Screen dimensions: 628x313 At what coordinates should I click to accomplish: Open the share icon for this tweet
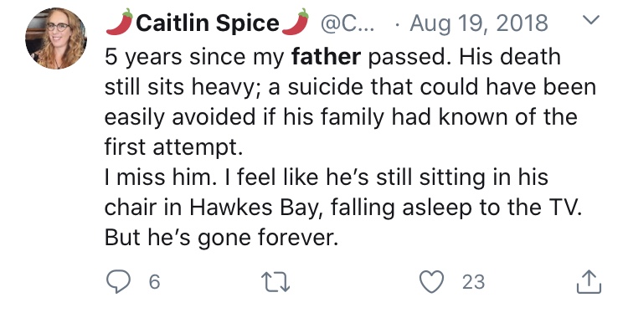click(589, 281)
